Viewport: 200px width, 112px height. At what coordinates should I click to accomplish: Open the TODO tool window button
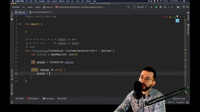click(20, 99)
